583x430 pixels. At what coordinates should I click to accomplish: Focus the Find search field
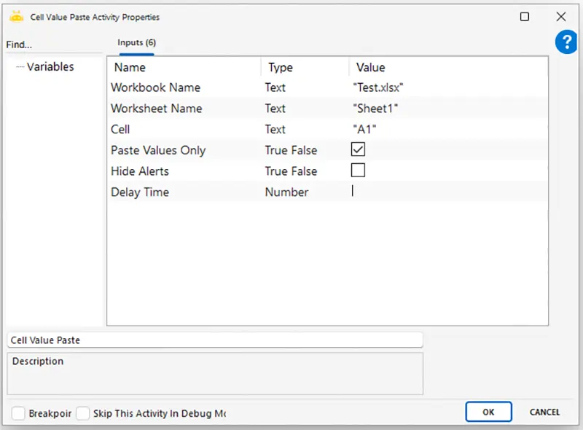54,45
